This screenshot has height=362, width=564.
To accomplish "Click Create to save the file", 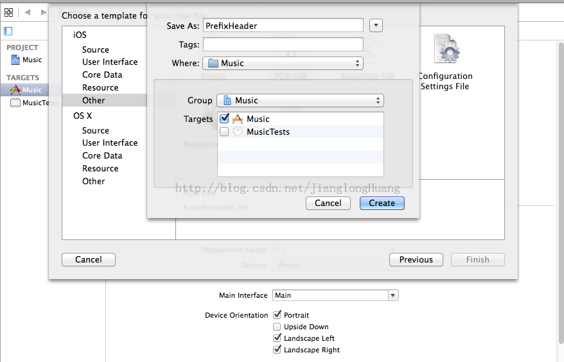I will pos(382,203).
